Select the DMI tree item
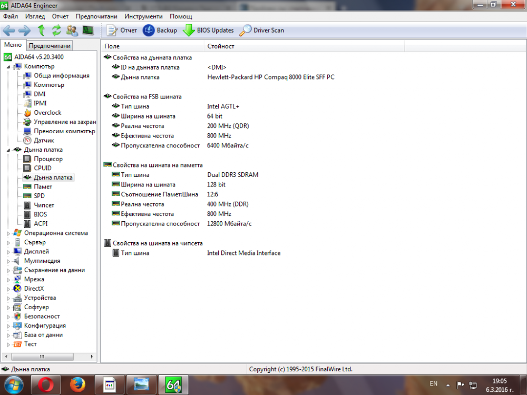This screenshot has width=527, height=395. pos(40,94)
